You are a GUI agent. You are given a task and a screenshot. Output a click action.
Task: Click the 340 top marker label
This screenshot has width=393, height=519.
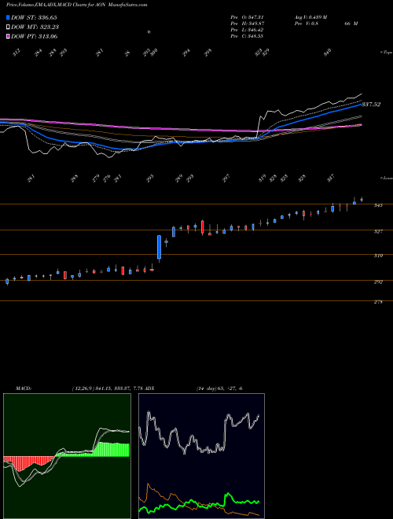click(328, 53)
